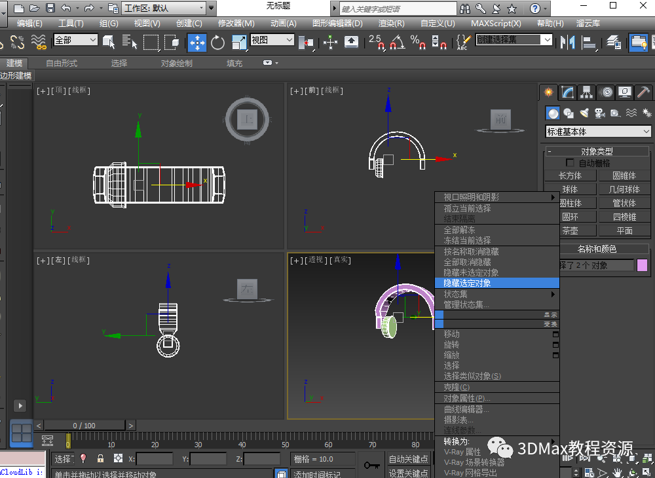The width and height of the screenshot is (655, 478).
Task: Click the Undo arrow icon
Action: 67,9
